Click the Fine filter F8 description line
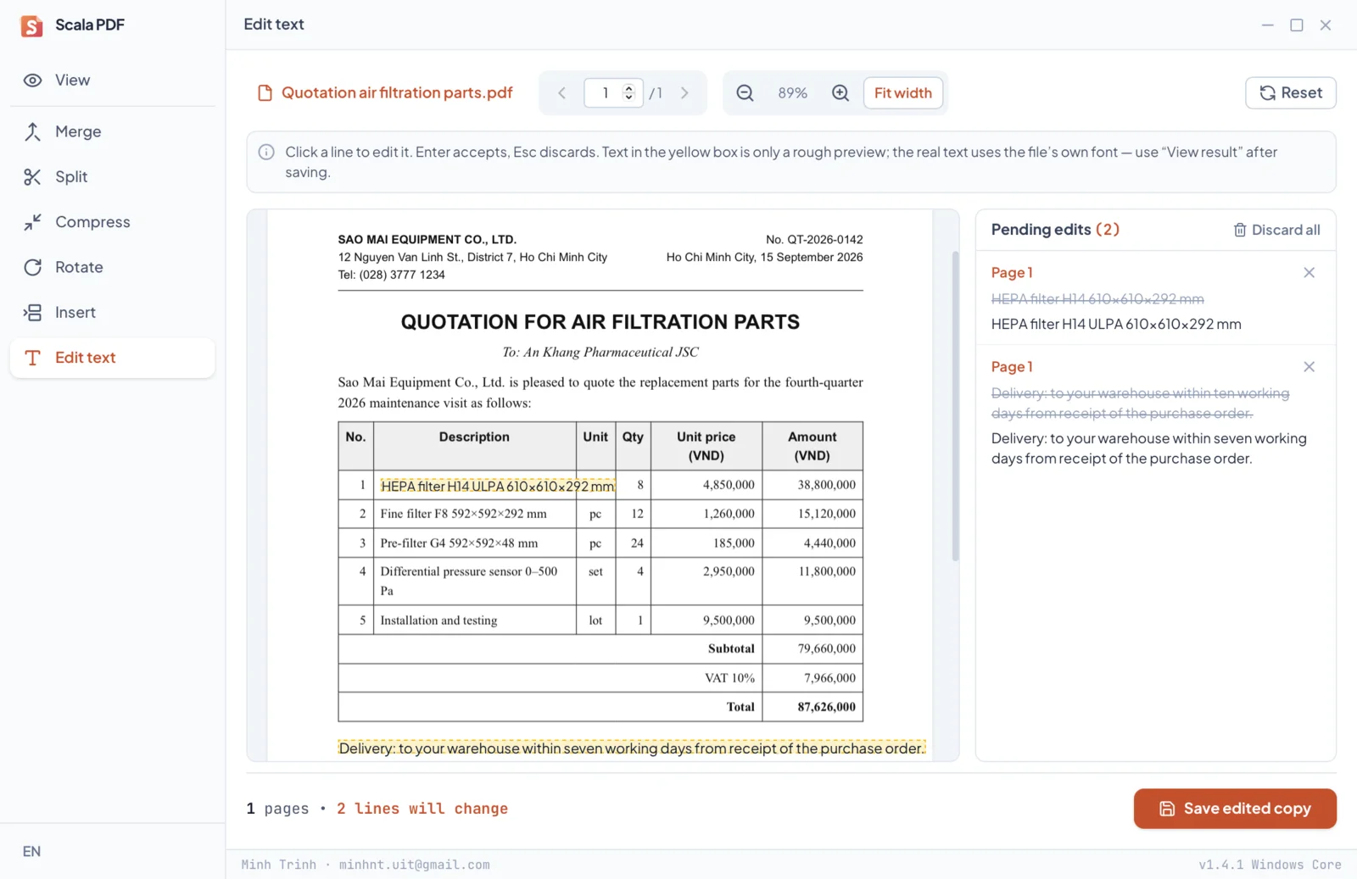1357x879 pixels. 463,514
